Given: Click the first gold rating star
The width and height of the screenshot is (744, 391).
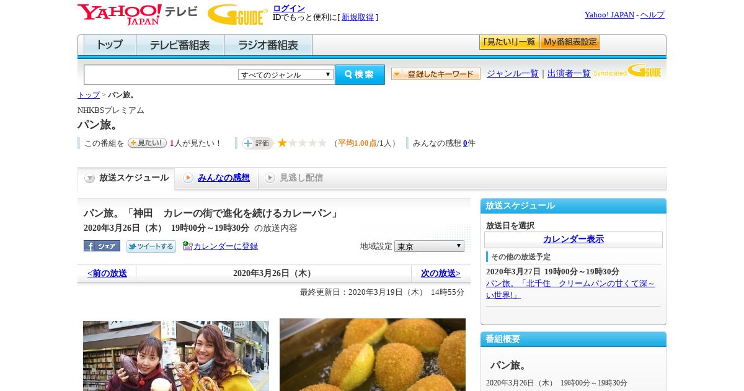Looking at the screenshot, I should point(282,143).
